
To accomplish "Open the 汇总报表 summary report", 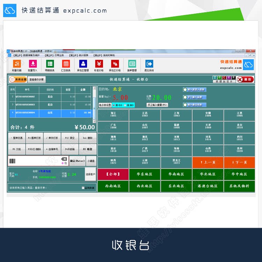I will [x=66, y=66].
